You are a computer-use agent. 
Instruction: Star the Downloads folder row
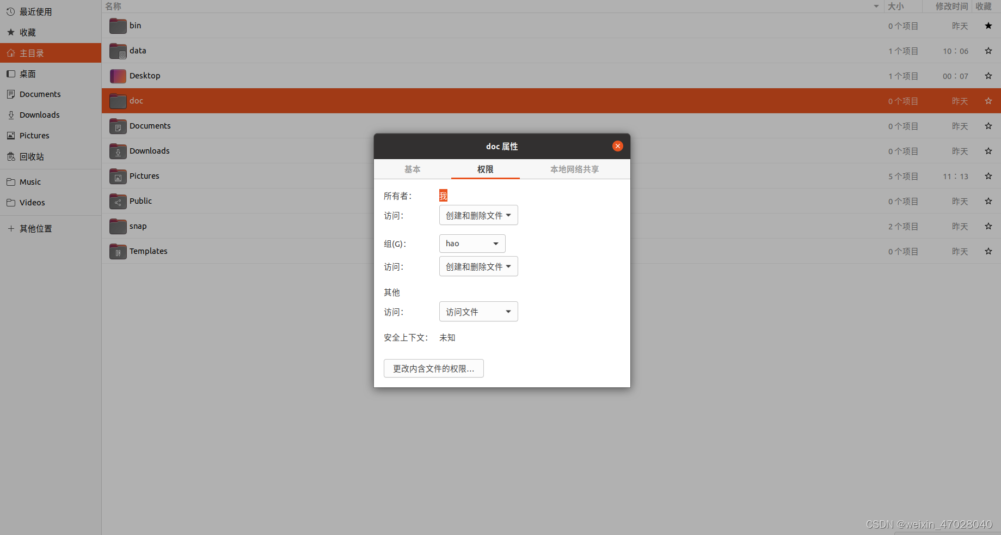click(988, 151)
